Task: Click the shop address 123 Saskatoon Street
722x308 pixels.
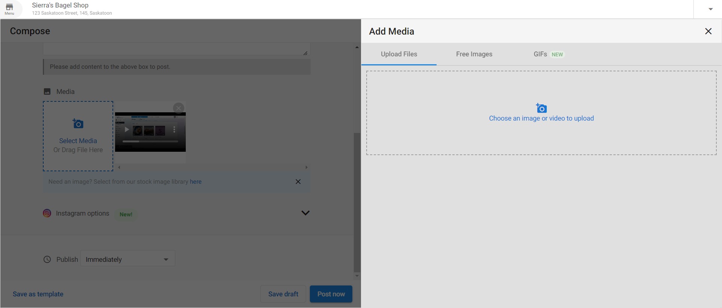Action: (x=72, y=13)
